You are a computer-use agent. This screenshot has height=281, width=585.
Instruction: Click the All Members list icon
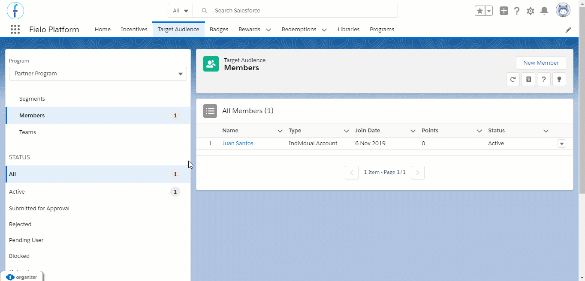210,111
